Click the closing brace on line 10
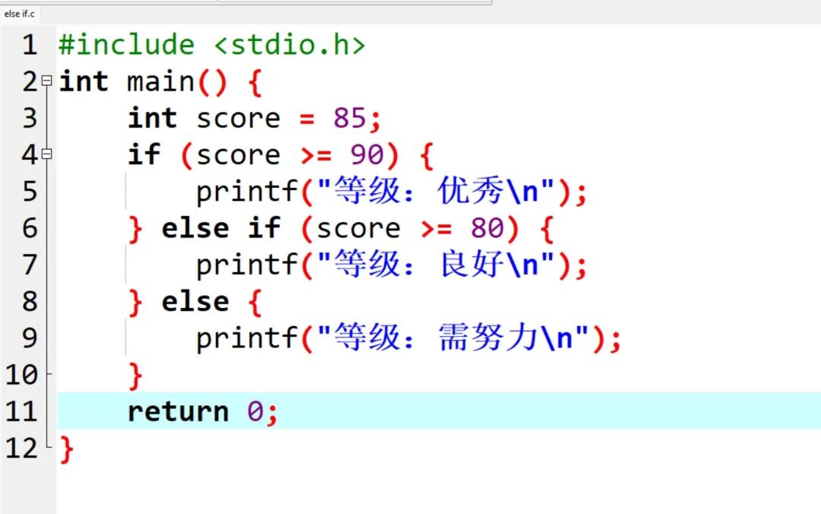Viewport: 821px width, 514px height. (x=135, y=375)
